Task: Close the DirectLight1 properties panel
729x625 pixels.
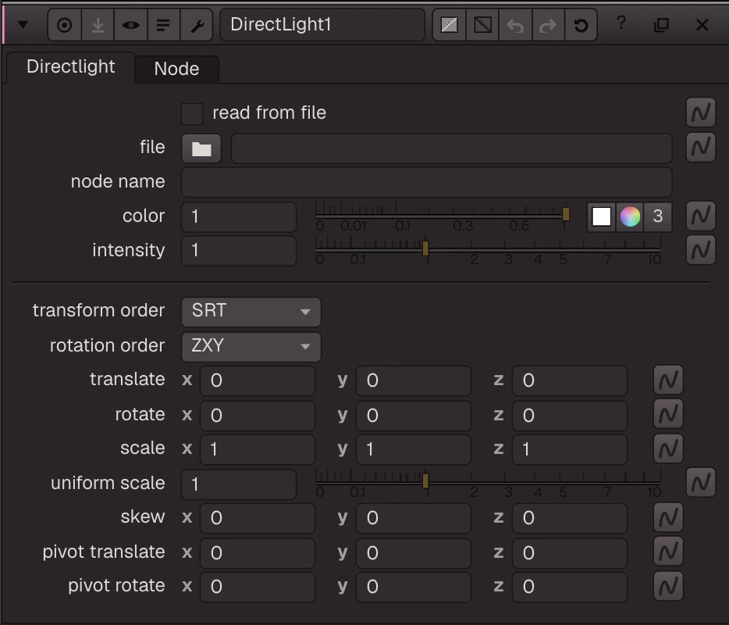Action: 702,25
